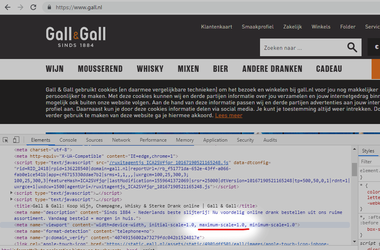The image size is (380, 250).
Task: Switch to the Network DevTools tab
Action: tap(121, 140)
